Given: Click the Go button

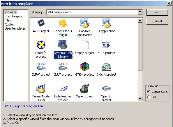Looking at the screenshot, I should click(x=157, y=12).
